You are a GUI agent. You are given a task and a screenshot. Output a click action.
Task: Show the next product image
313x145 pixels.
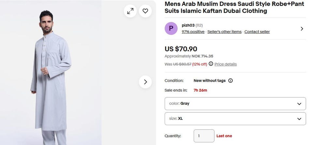tap(145, 82)
